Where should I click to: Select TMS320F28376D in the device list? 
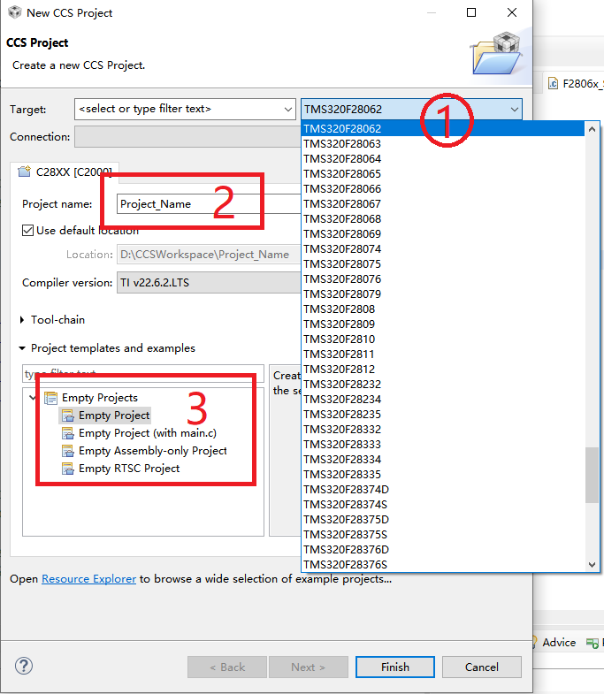pos(443,550)
